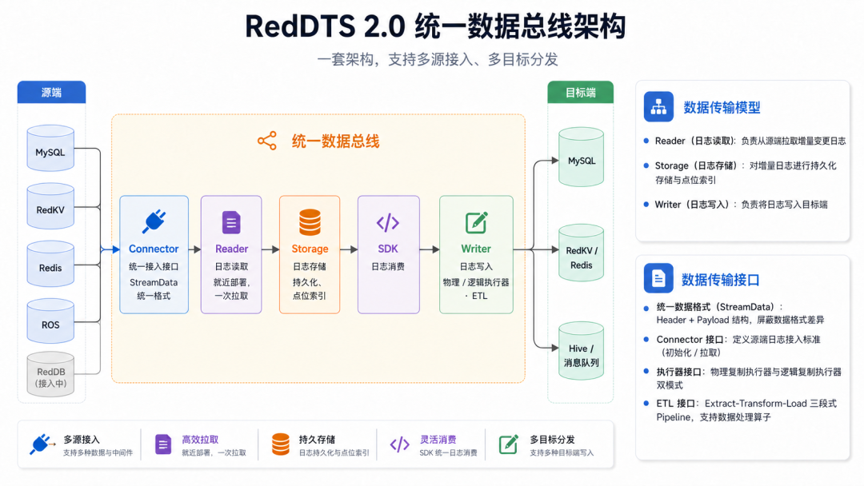Click the document icon beside 数据传输接口
This screenshot has height=486, width=864.
tap(658, 278)
